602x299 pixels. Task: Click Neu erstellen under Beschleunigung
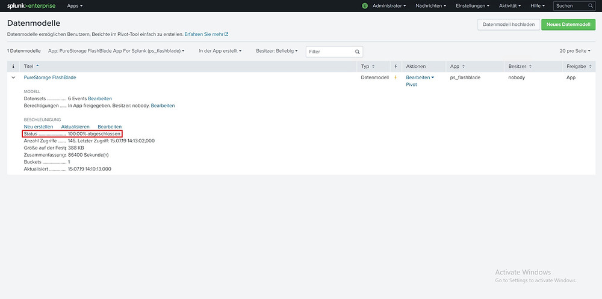tap(39, 126)
